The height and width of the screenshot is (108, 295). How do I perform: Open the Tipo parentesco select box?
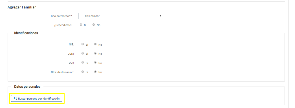[x=121, y=16]
